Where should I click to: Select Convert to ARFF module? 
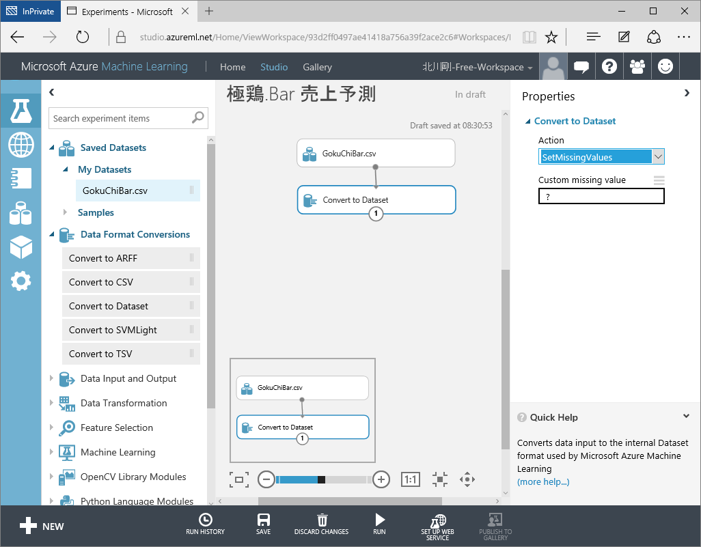point(131,258)
